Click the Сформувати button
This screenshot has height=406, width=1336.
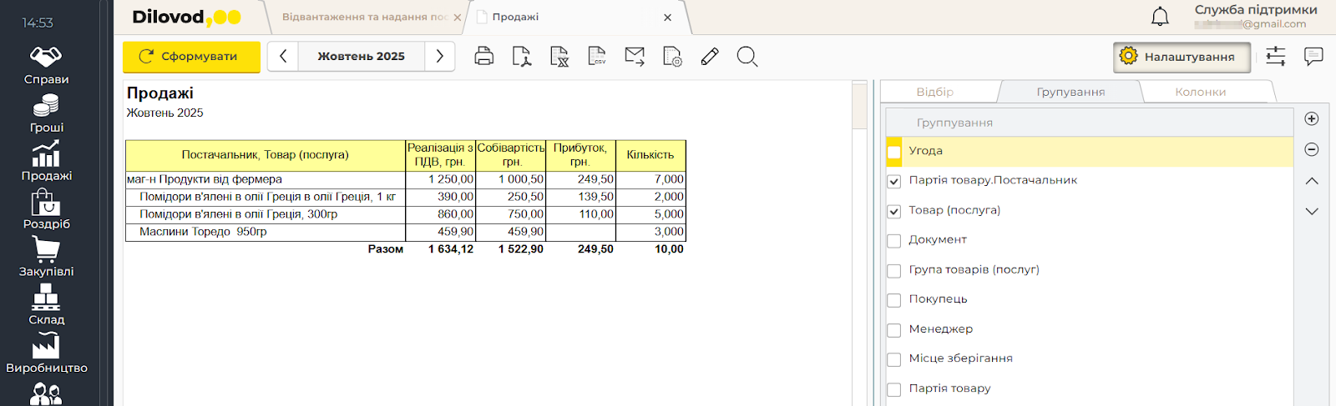(191, 57)
